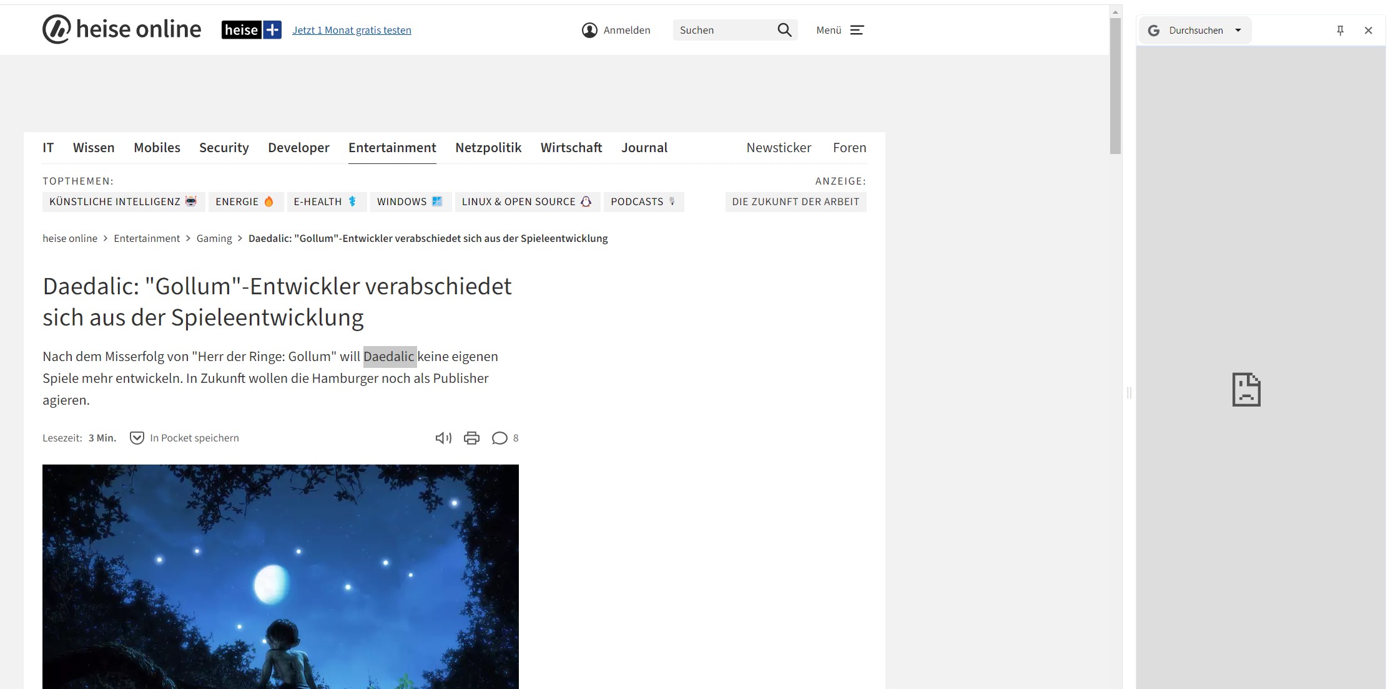1393x689 pixels.
Task: Click the Gollum article image
Action: pyautogui.click(x=280, y=576)
